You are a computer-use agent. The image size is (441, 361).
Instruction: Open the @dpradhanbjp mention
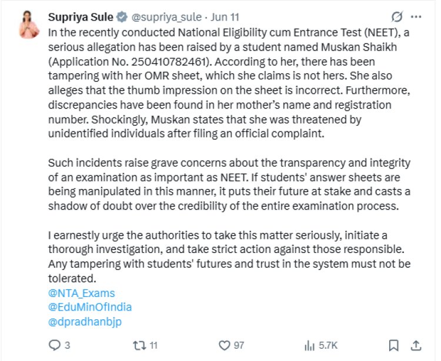pyautogui.click(x=85, y=321)
